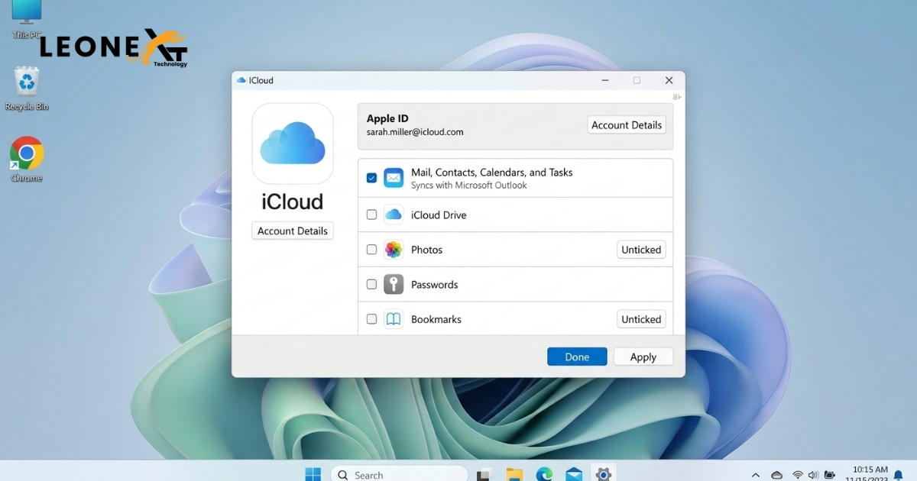Click the Apply button
Viewport: 917px width, 481px height.
point(643,357)
